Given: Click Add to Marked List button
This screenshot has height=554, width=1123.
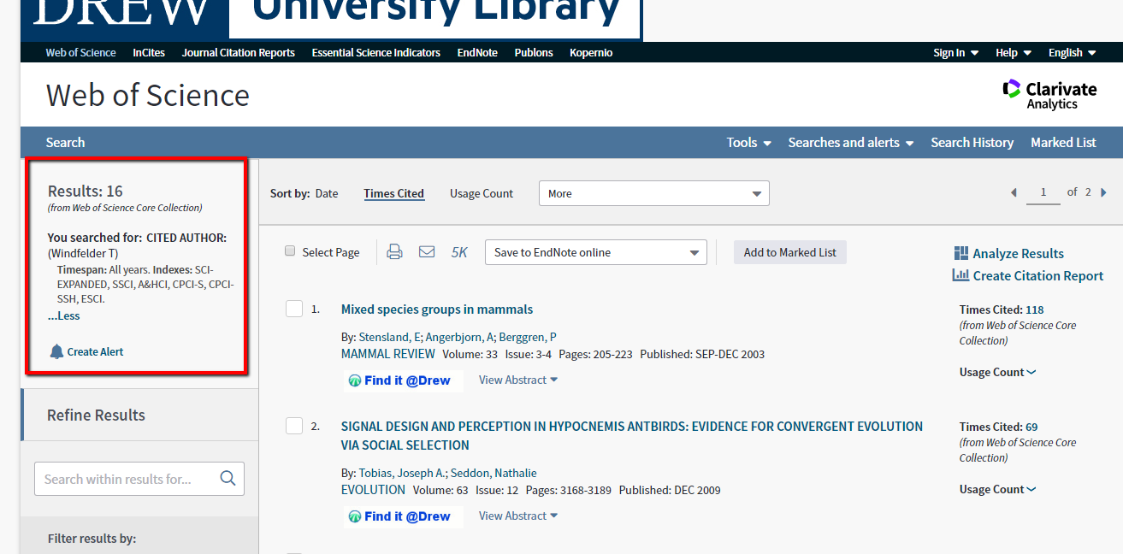Looking at the screenshot, I should 790,252.
